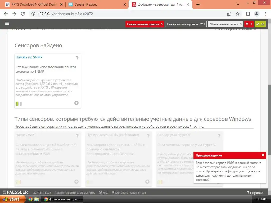Bookmark this page with the star icon
271x203 pixels.
coord(238,14)
